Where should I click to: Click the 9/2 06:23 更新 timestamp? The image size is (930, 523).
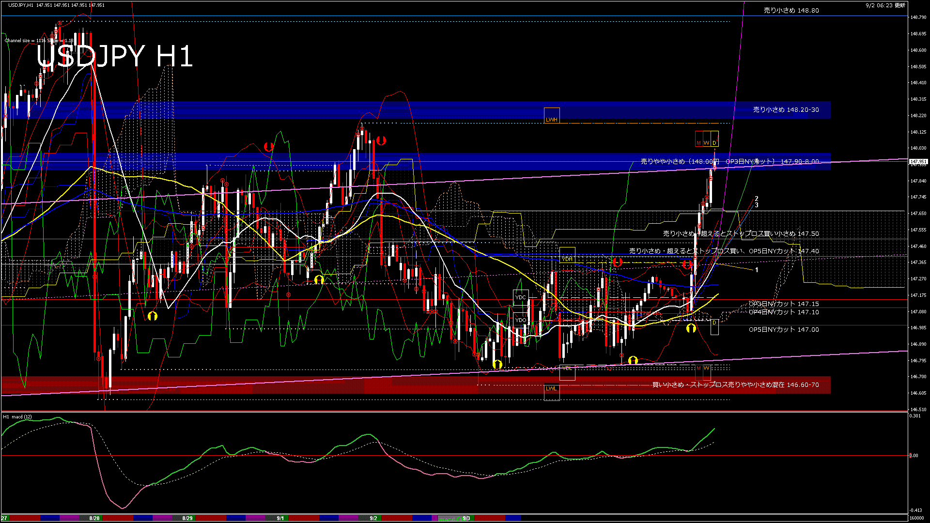(885, 5)
